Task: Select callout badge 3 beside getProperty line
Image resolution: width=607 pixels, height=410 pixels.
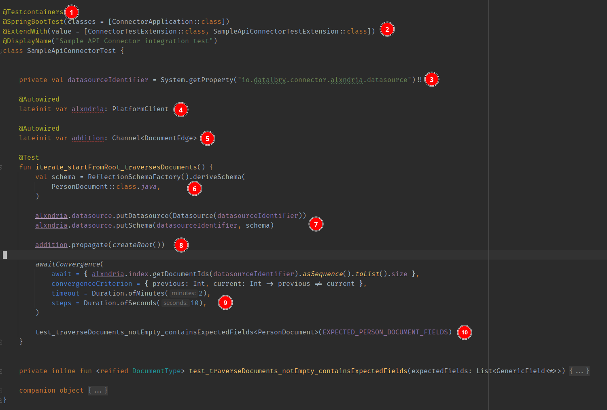Action: pyautogui.click(x=432, y=80)
